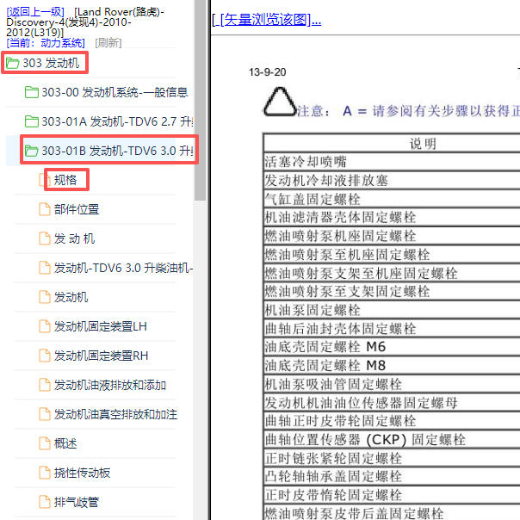Viewport: 520px width, 520px height.
Task: Click the 正时皮带惰轮固定螺栓 row
Action: click(x=392, y=495)
